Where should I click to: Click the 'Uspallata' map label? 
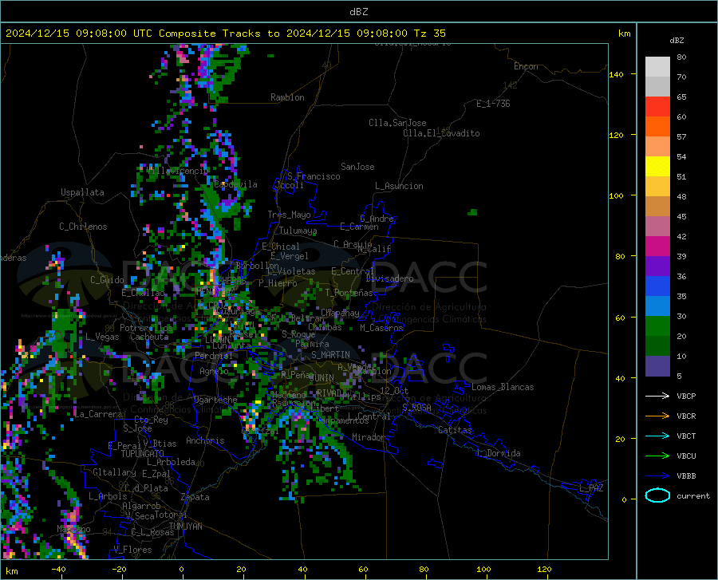point(82,192)
